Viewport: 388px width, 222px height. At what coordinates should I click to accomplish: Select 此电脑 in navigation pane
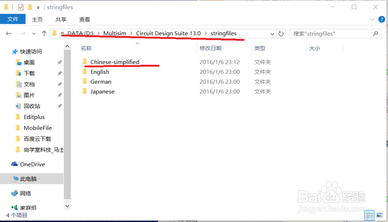tap(28, 179)
